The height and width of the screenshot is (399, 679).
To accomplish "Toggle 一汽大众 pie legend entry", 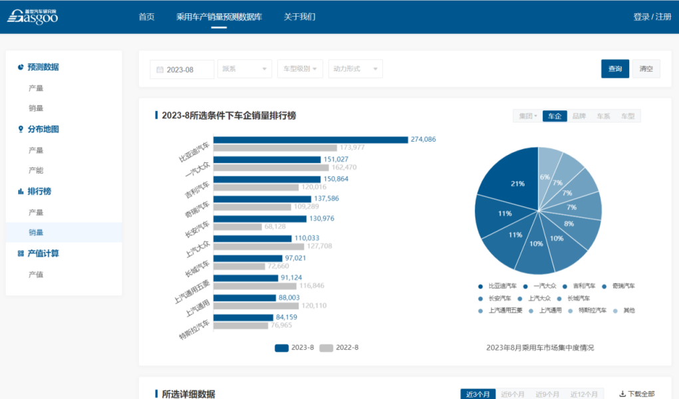I will [539, 286].
